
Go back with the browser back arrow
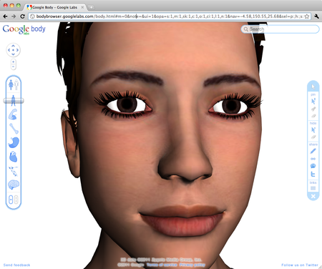point(5,16)
